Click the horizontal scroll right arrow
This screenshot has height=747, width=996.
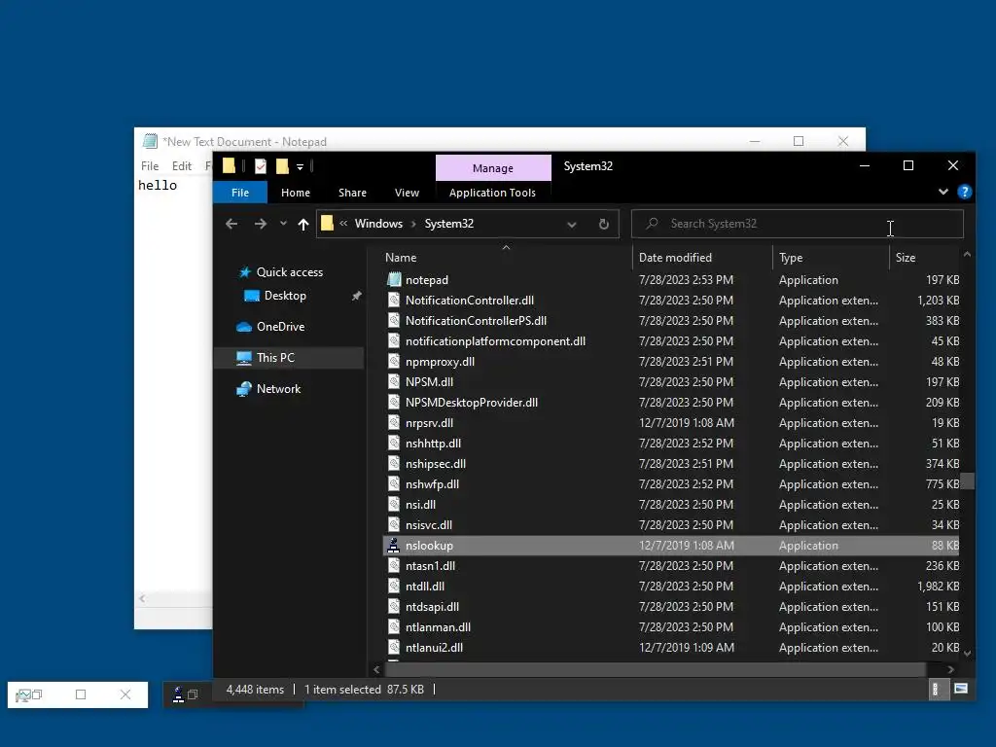950,669
